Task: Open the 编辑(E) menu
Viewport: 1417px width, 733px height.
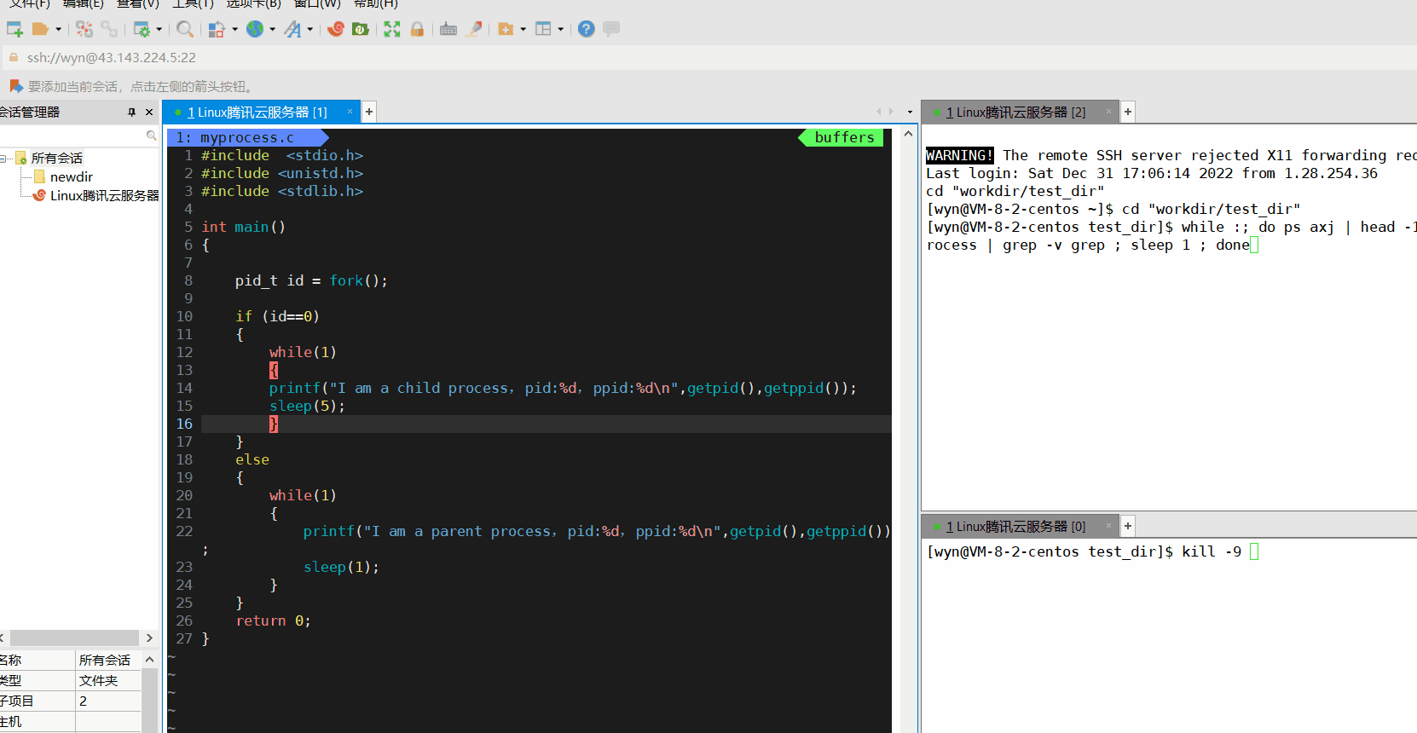Action: click(83, 3)
